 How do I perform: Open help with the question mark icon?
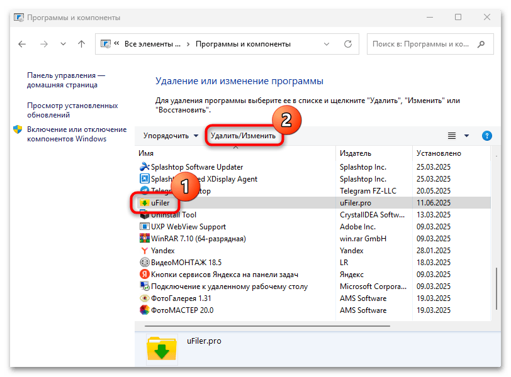(487, 136)
